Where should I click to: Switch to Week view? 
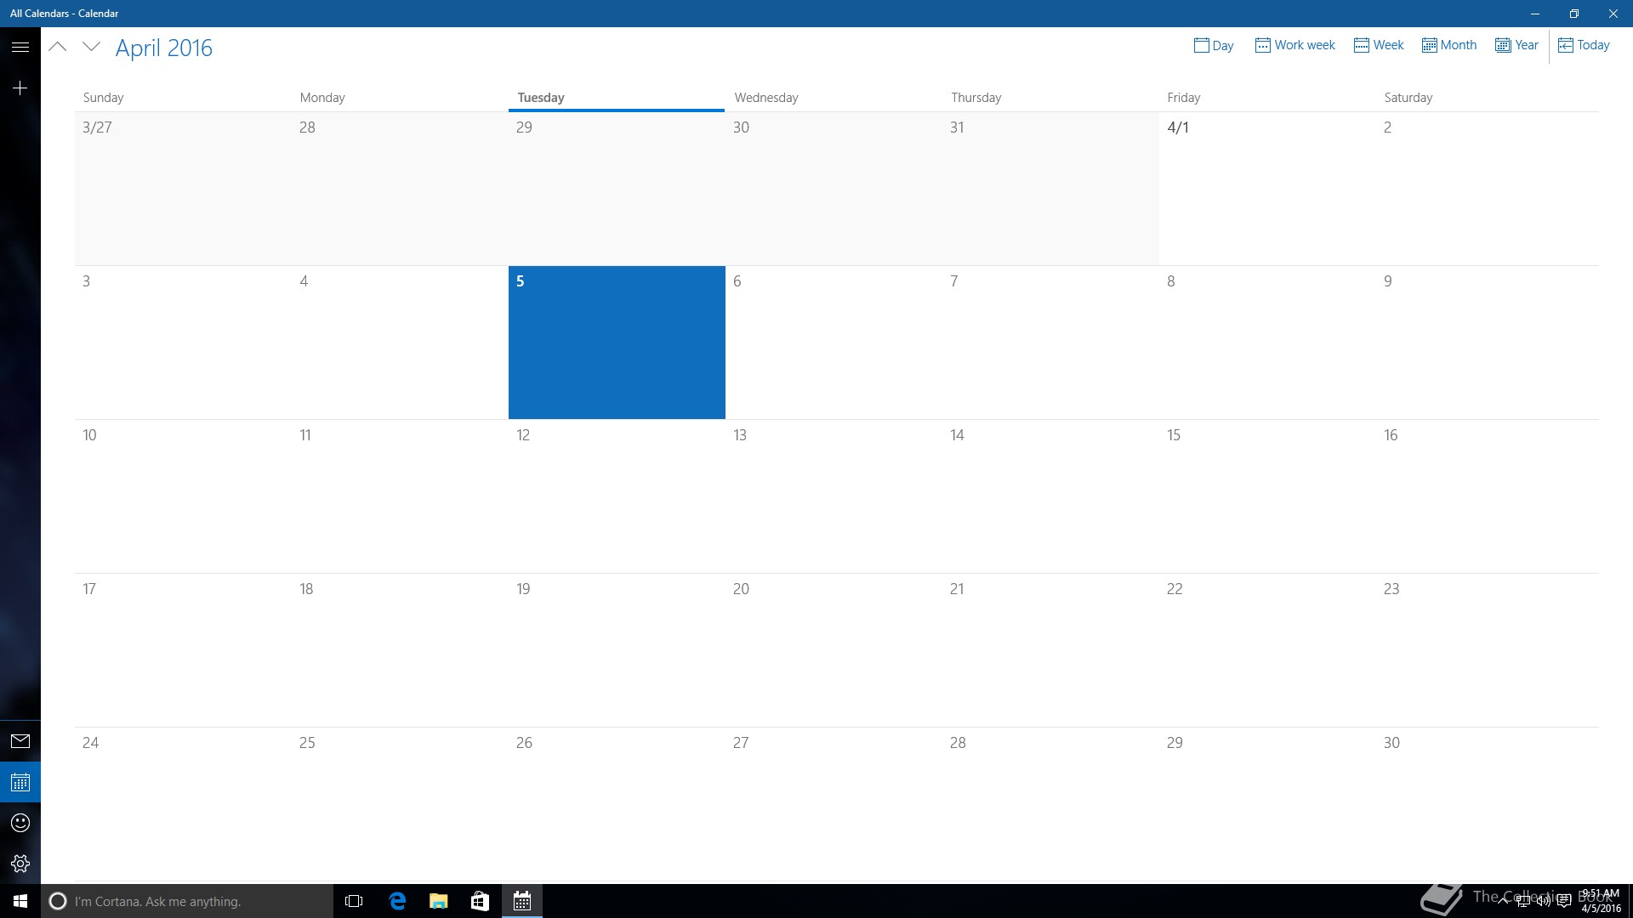[1379, 45]
